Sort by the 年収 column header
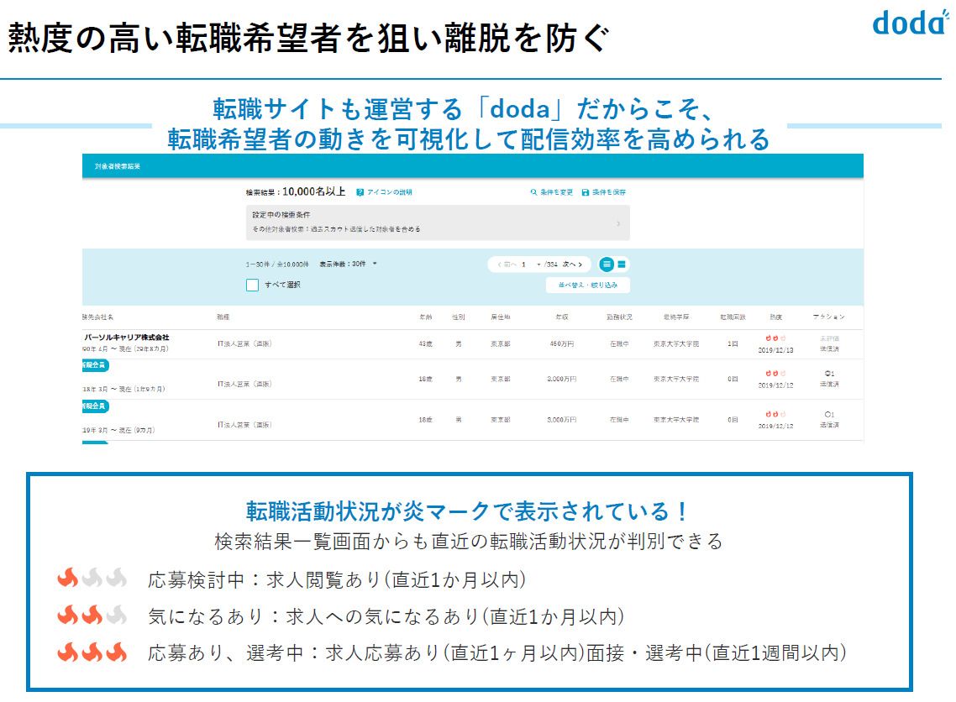The width and height of the screenshot is (956, 702). [561, 317]
